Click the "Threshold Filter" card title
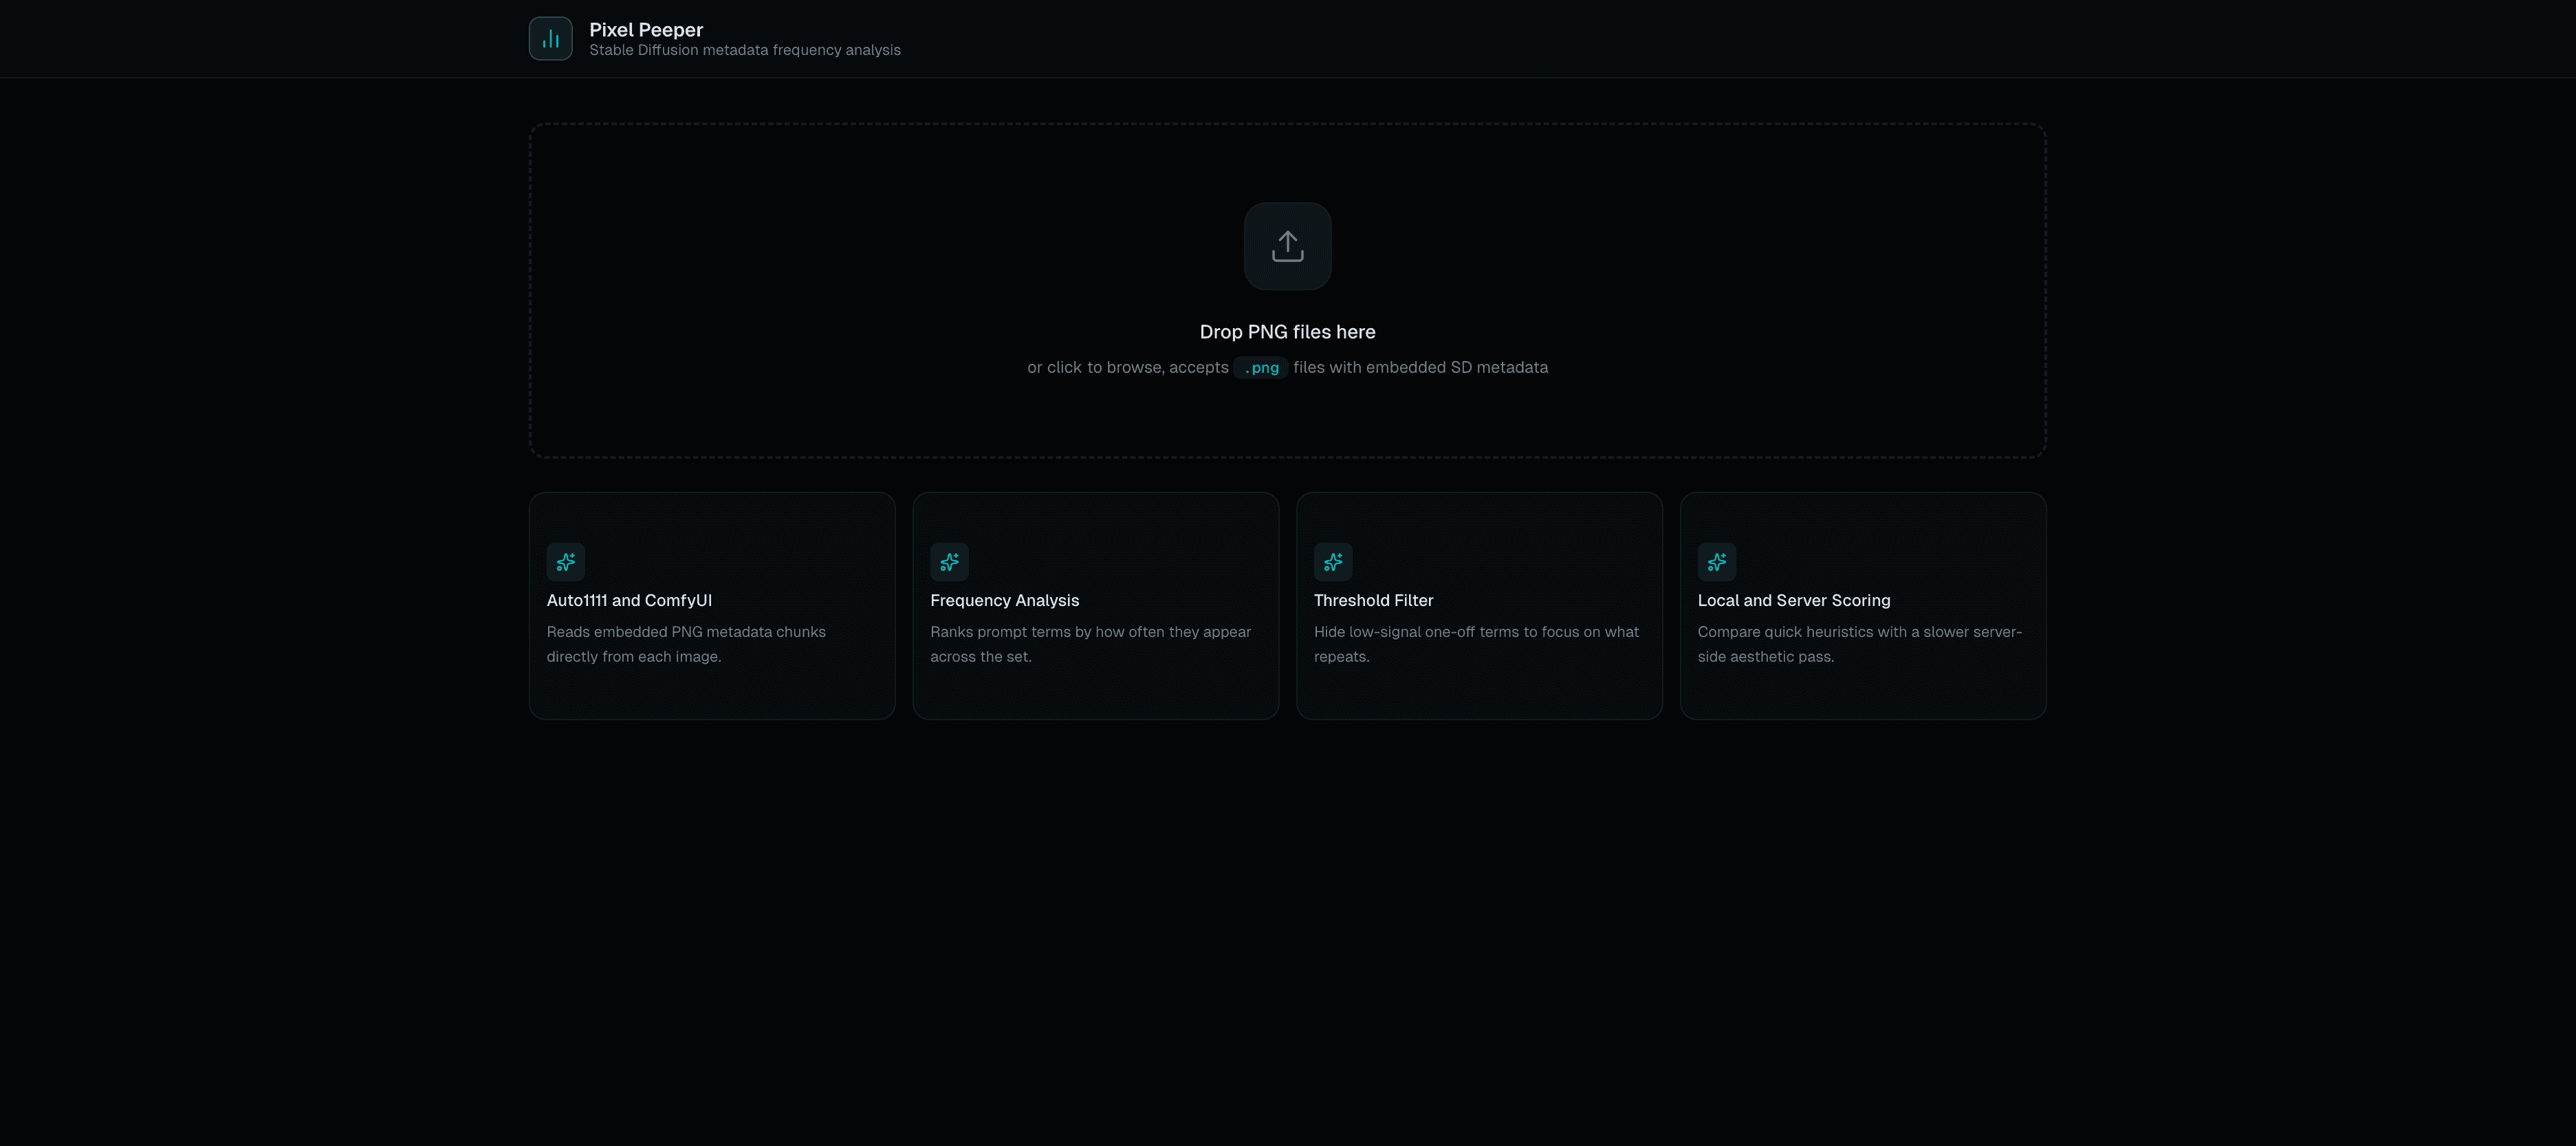Viewport: 2576px width, 1146px height. point(1373,600)
